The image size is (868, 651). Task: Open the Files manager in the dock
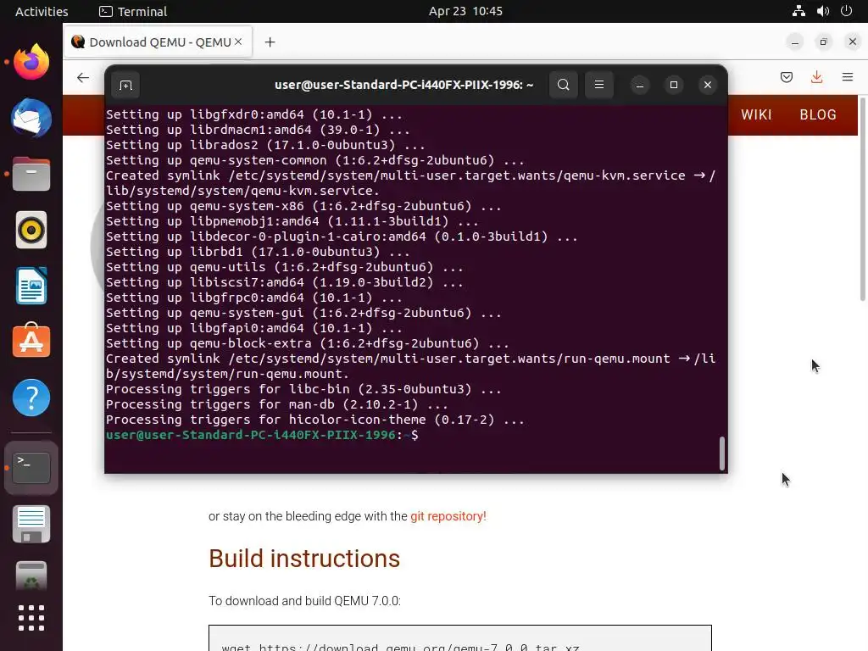[31, 174]
